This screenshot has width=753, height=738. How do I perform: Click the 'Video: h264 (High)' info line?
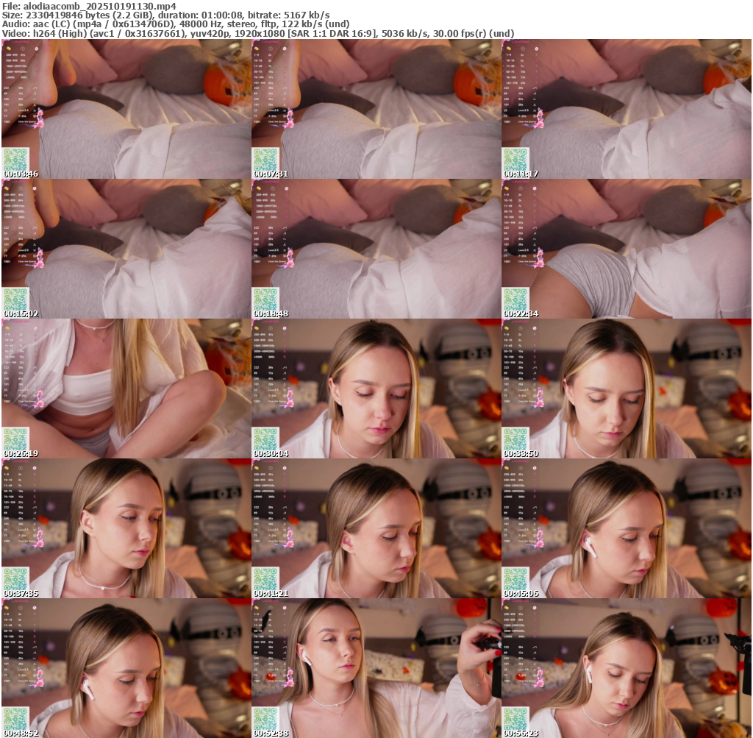click(x=258, y=34)
